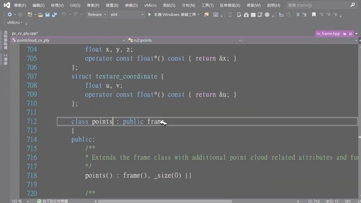The width and height of the screenshot is (361, 203).
Task: Click the Visual Studio logo icon
Action: (7, 5)
